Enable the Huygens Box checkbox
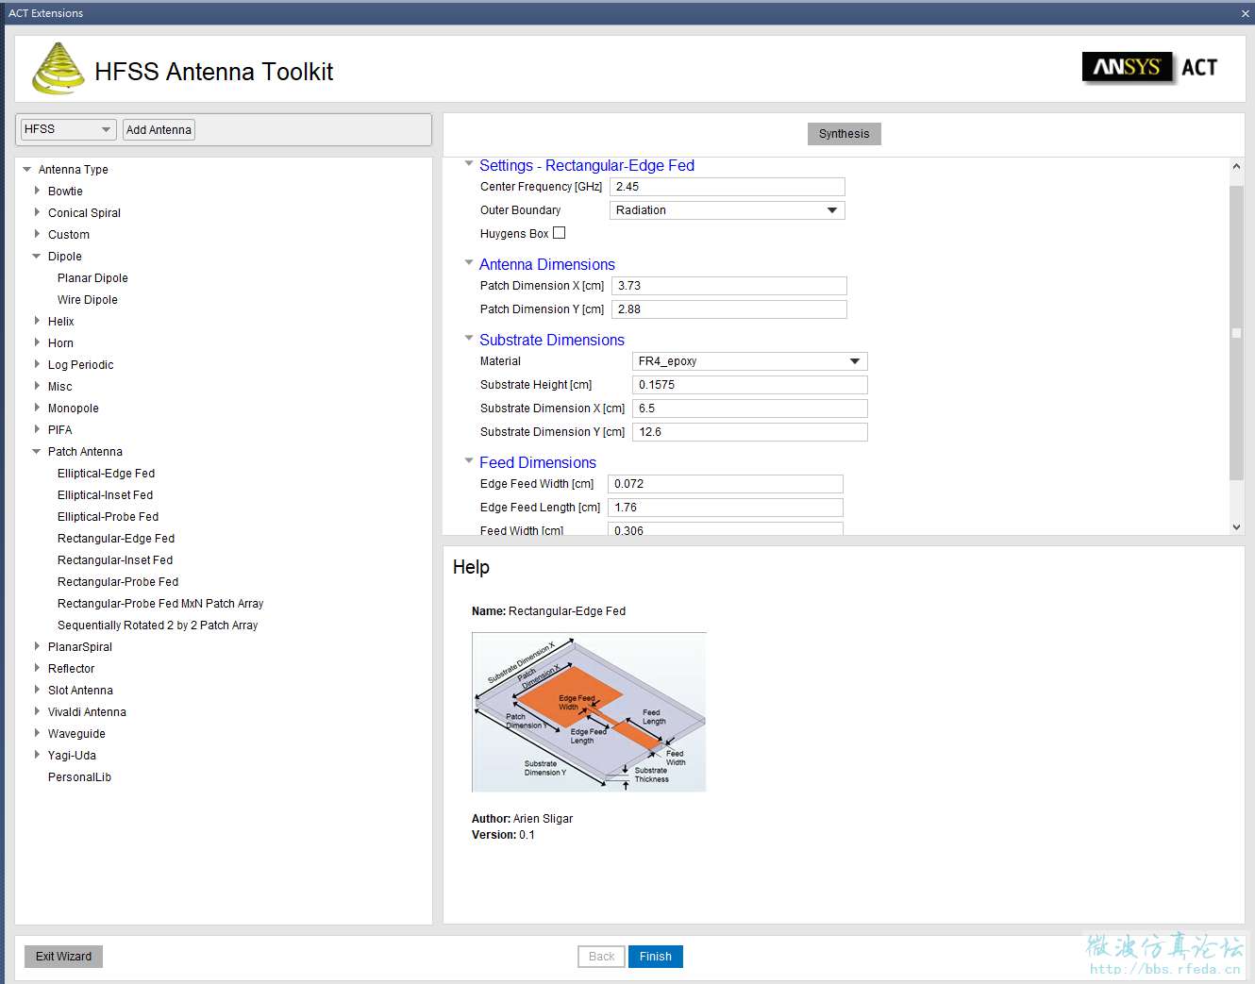 pyautogui.click(x=560, y=233)
